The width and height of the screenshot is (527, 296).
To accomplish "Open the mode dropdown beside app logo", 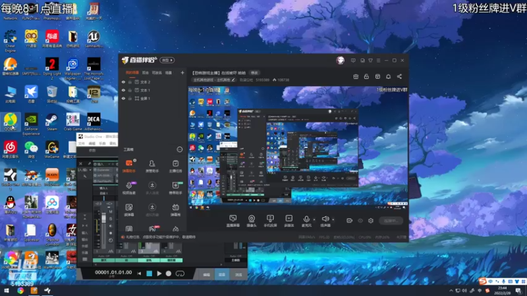I will [x=167, y=60].
